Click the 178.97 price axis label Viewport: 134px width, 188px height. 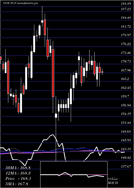[126, 35]
